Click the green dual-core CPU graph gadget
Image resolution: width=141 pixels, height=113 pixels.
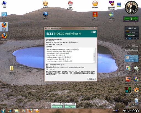pos(131,19)
